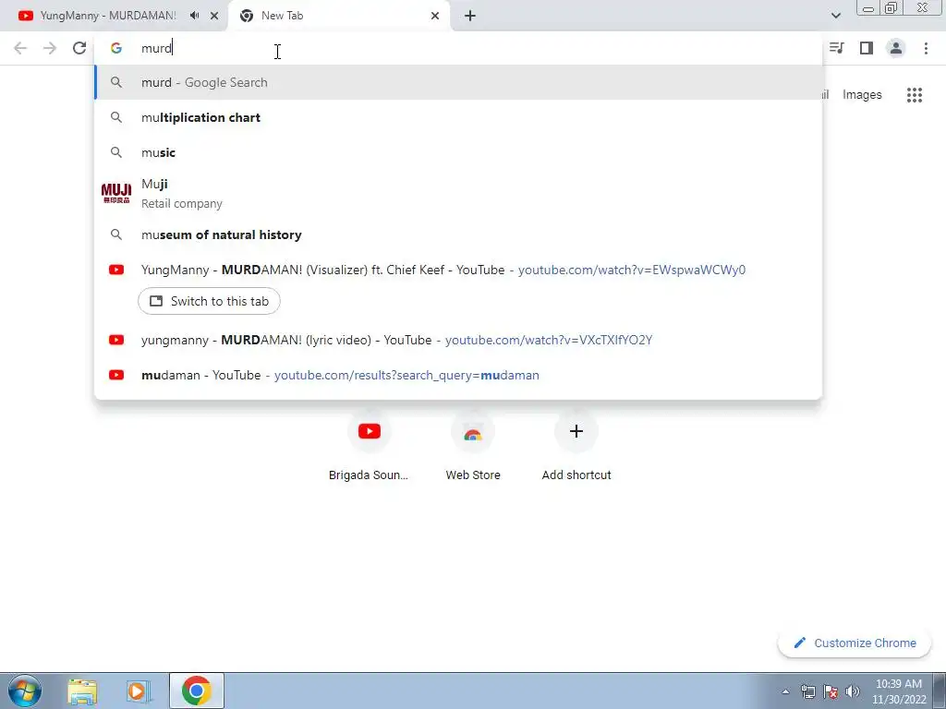Click the Customize Chrome button

pyautogui.click(x=855, y=643)
